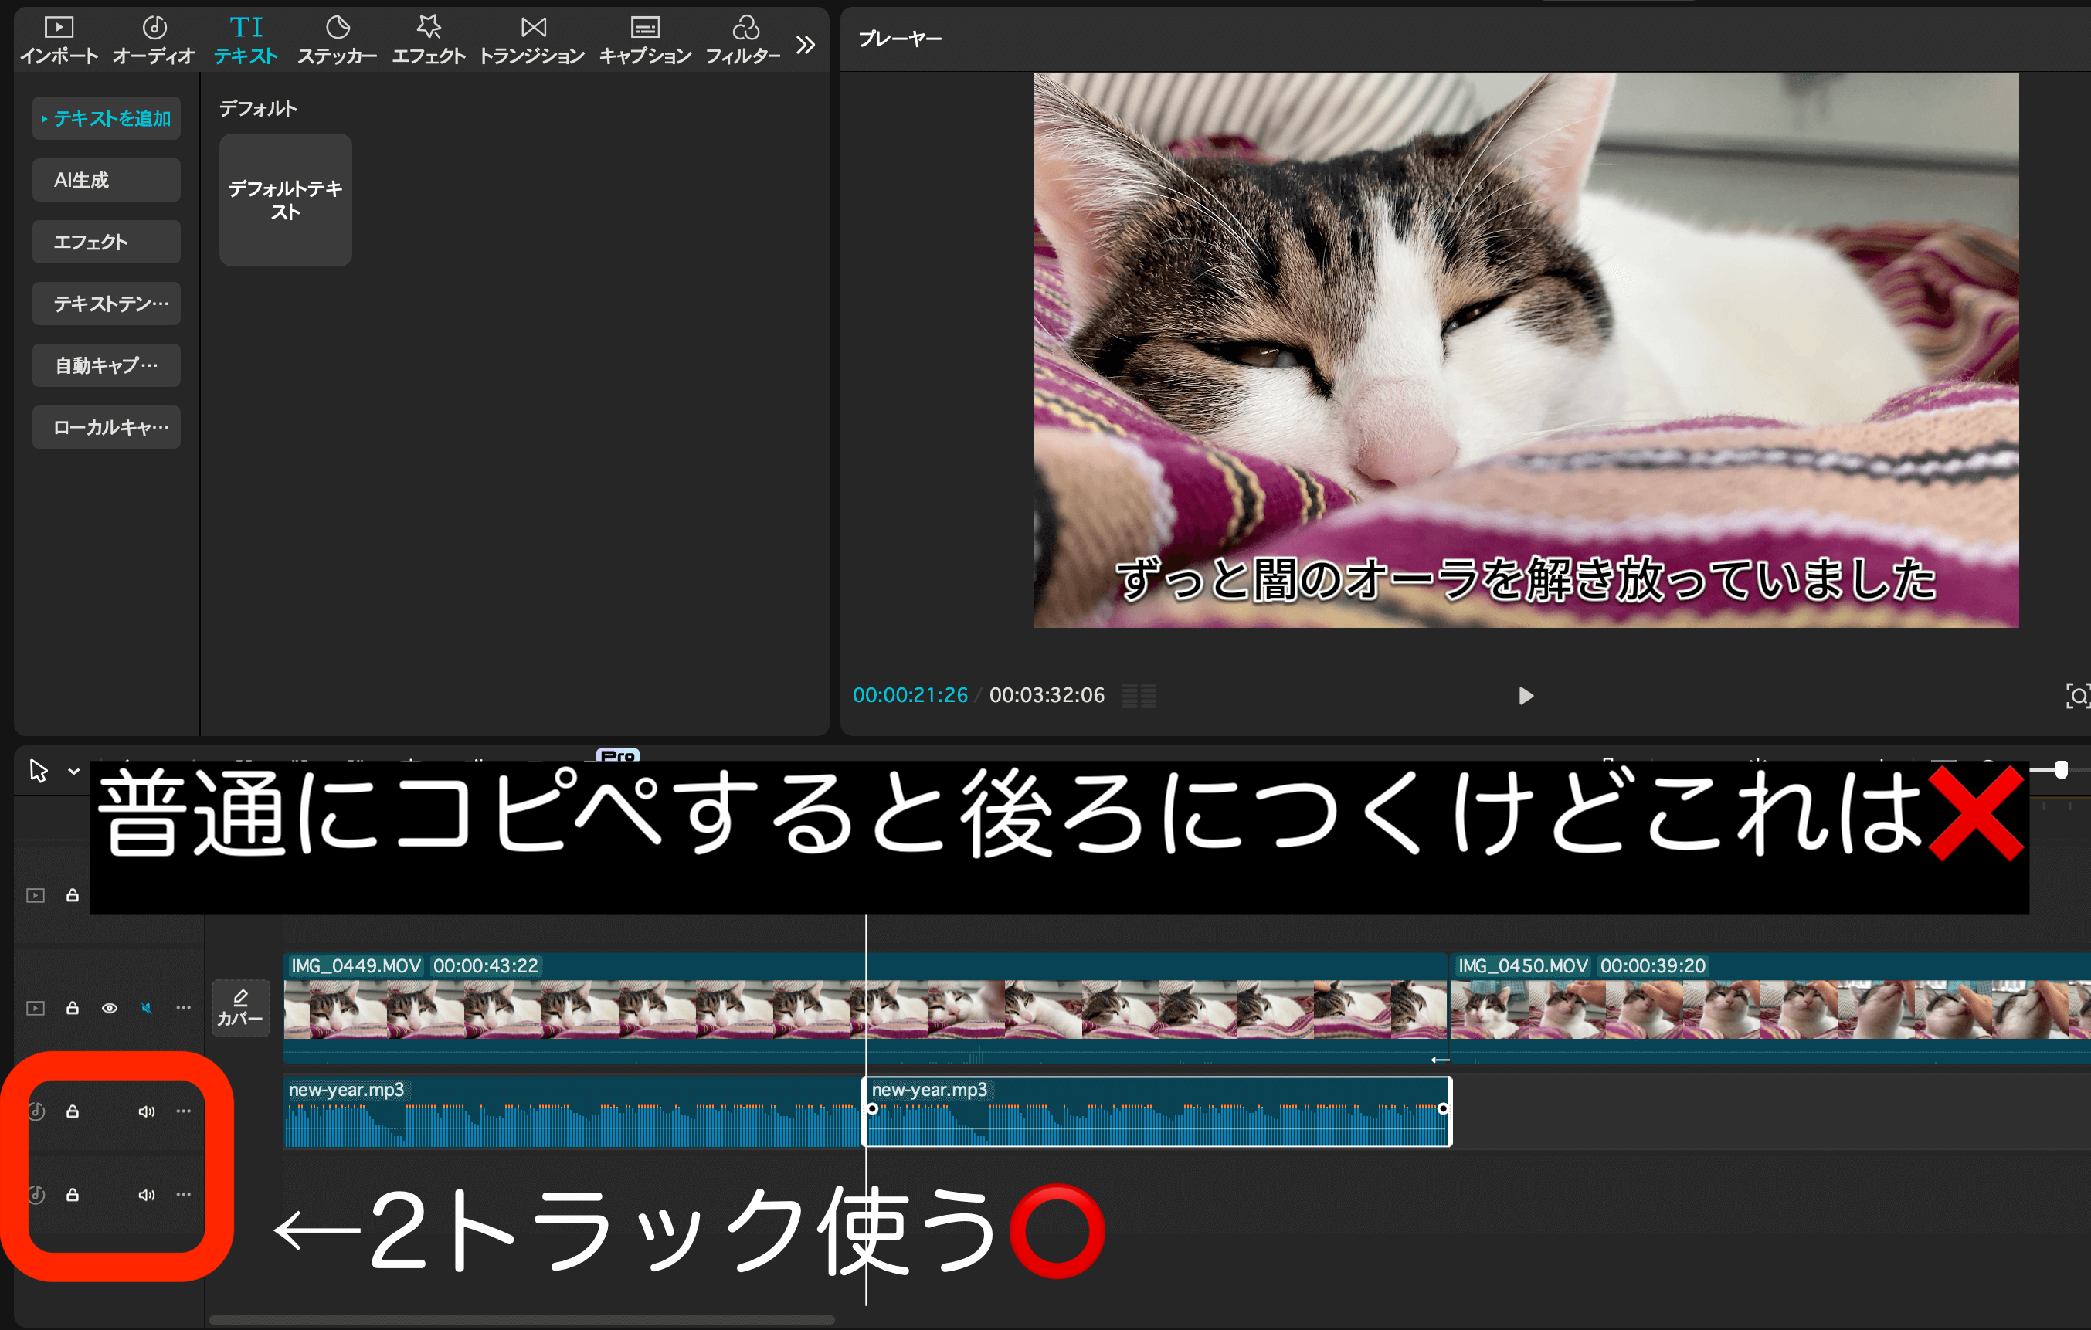
Task: Open 自動キャプ… auto captions option
Action: coord(106,365)
